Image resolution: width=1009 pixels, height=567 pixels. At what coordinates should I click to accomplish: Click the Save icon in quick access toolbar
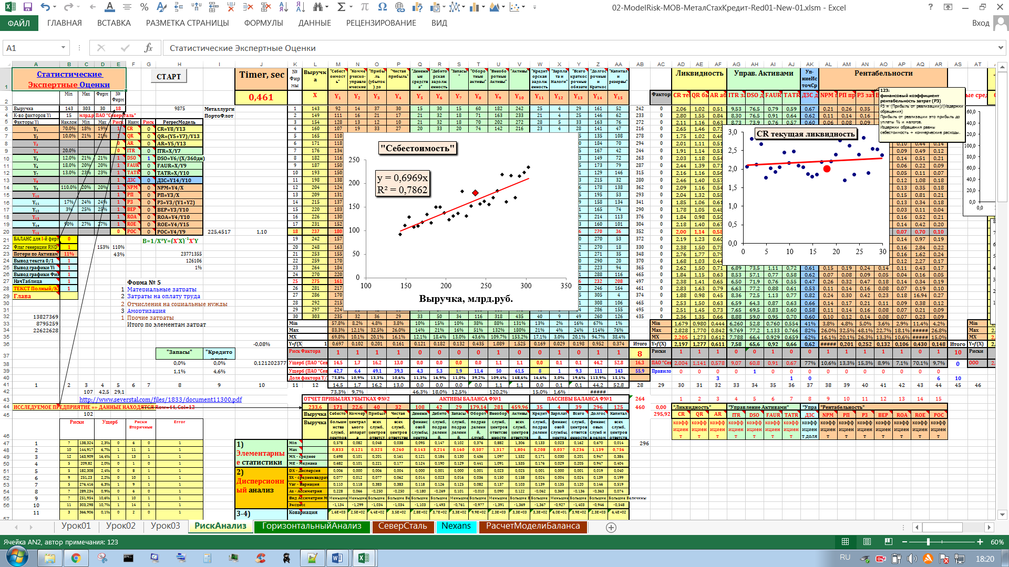(27, 7)
